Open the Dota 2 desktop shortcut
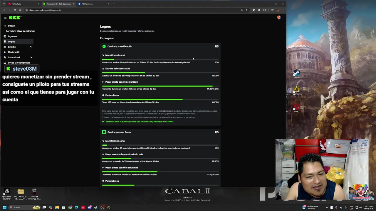This screenshot has width=376, height=211. point(297,108)
